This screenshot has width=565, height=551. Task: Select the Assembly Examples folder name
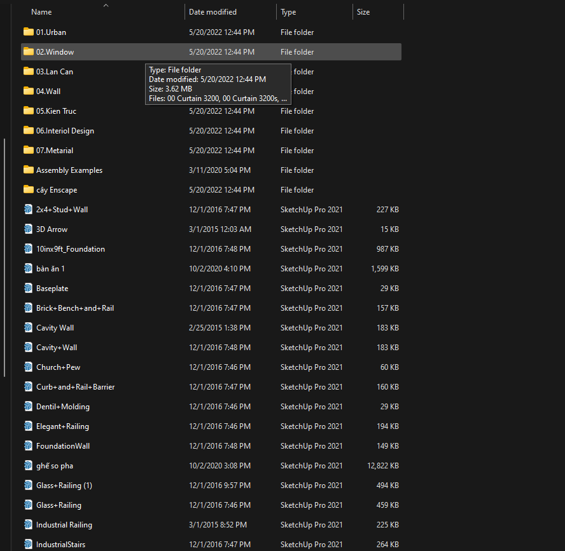tap(69, 170)
